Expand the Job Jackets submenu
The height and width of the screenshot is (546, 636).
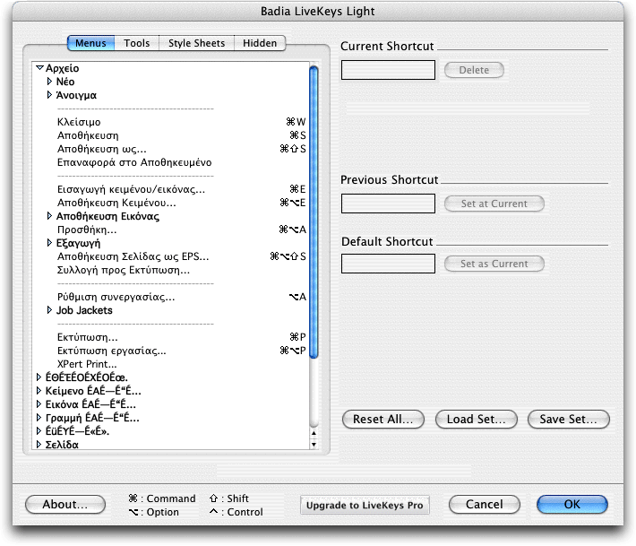(x=49, y=310)
